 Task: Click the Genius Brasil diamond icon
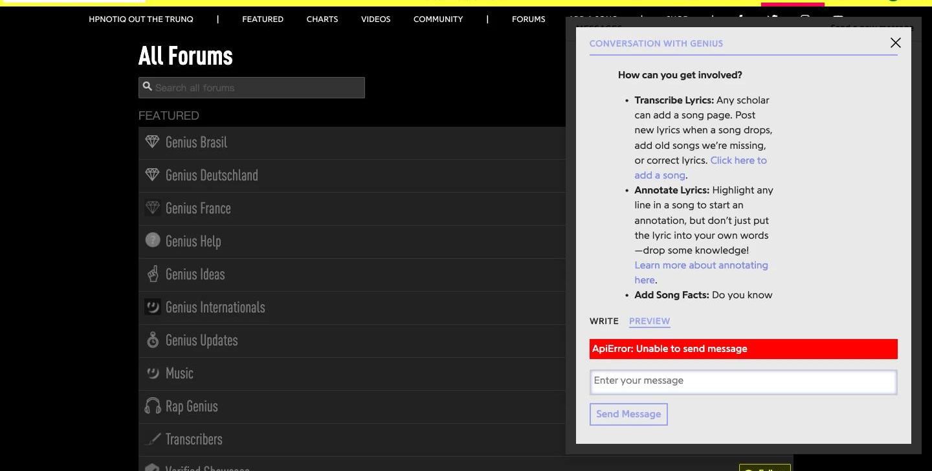(152, 142)
